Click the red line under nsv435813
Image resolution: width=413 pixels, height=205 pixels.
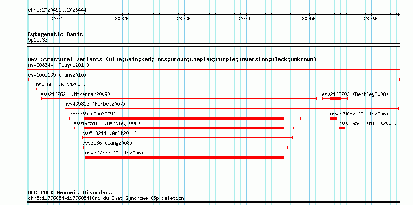[x=232, y=109]
